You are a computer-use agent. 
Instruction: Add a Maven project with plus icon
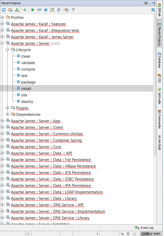pos(25,10)
